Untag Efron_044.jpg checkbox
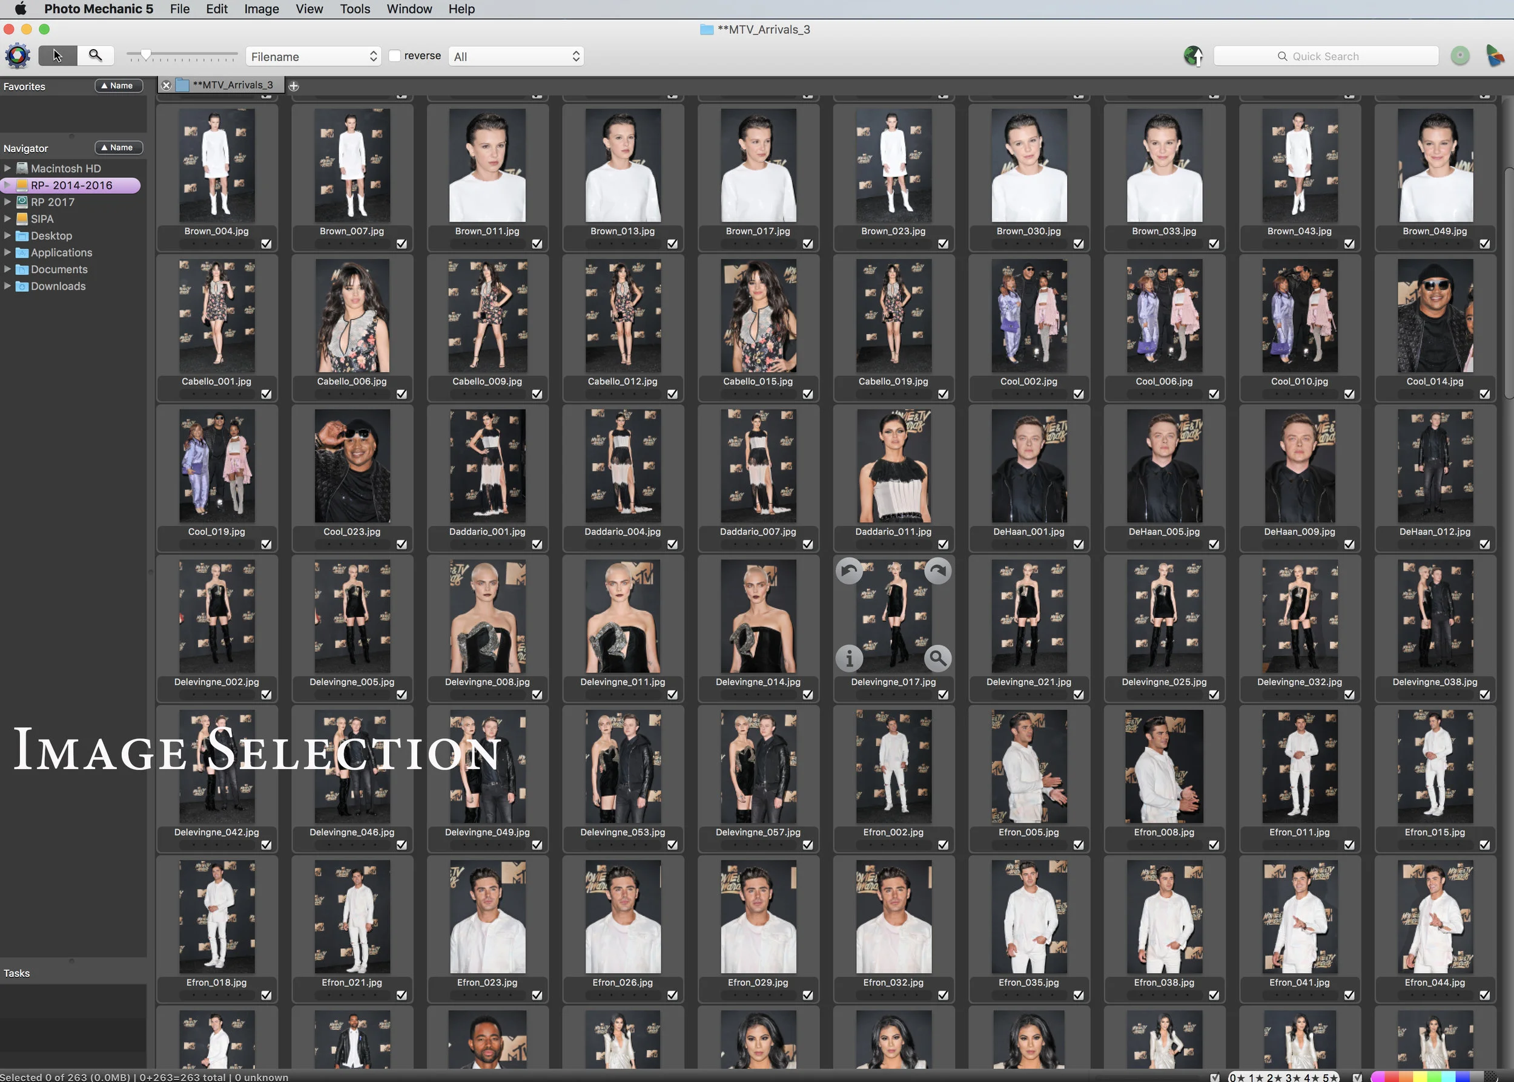This screenshot has height=1082, width=1514. 1484,995
